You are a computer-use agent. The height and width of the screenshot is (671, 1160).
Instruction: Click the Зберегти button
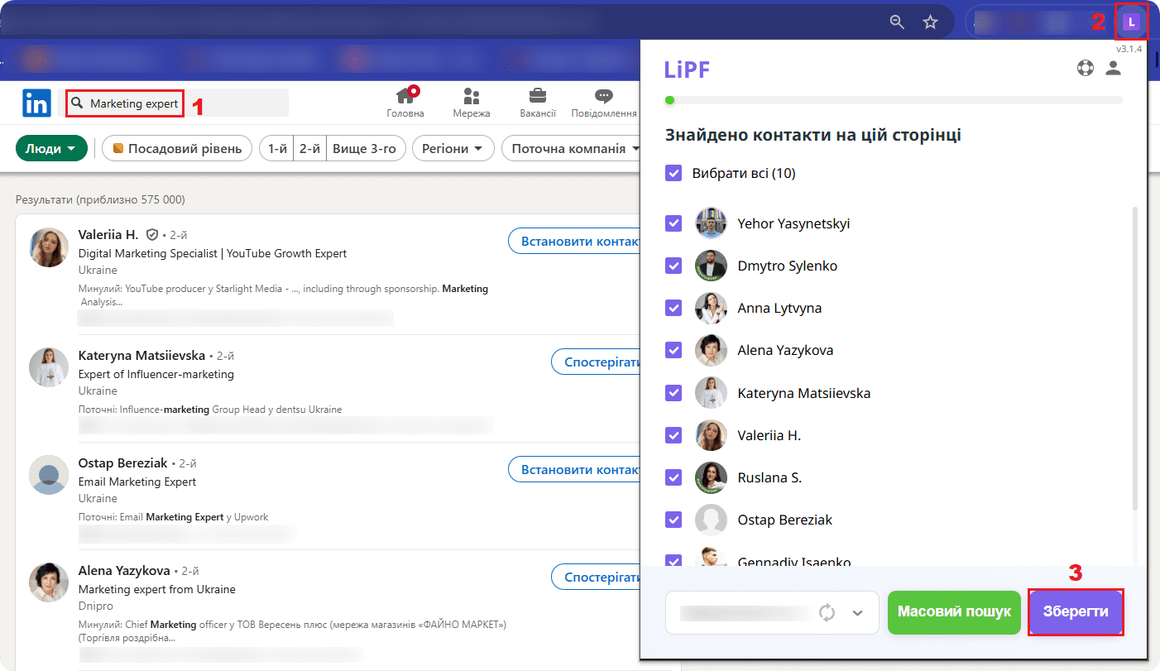point(1076,612)
